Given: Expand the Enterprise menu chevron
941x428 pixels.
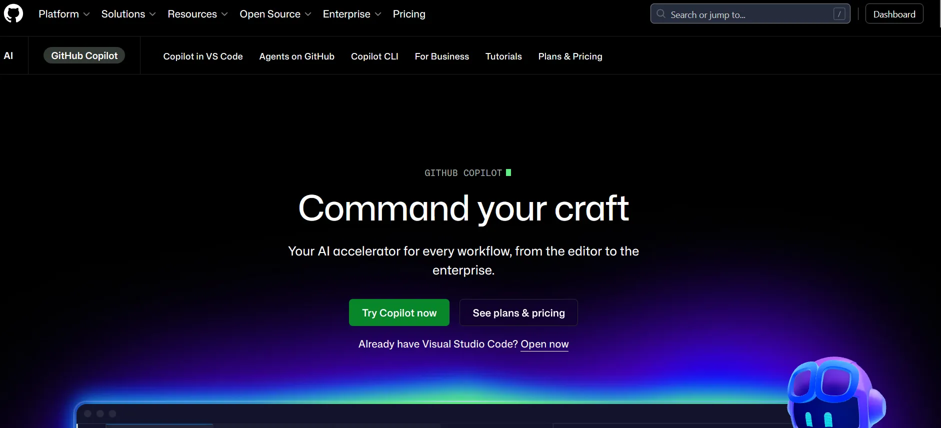Looking at the screenshot, I should pyautogui.click(x=378, y=14).
